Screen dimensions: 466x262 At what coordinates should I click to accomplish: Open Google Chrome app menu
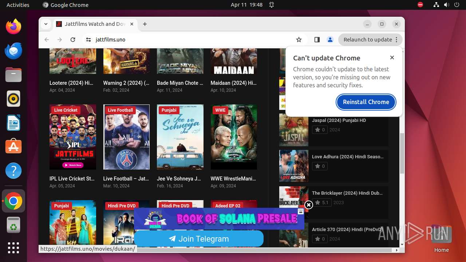point(66,5)
